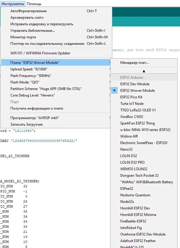This screenshot has height=248, width=180.
Task: Select the Hornbill ESP32 Minima board
Action: pos(144,215)
